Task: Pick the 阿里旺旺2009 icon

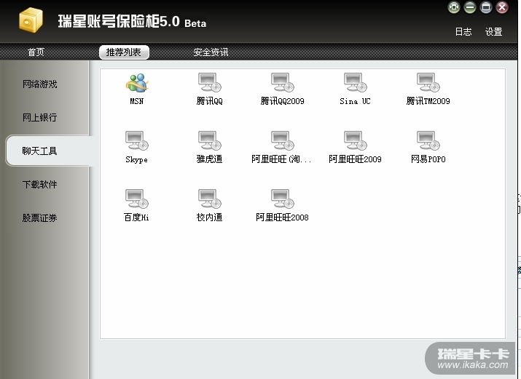Action: tap(355, 140)
